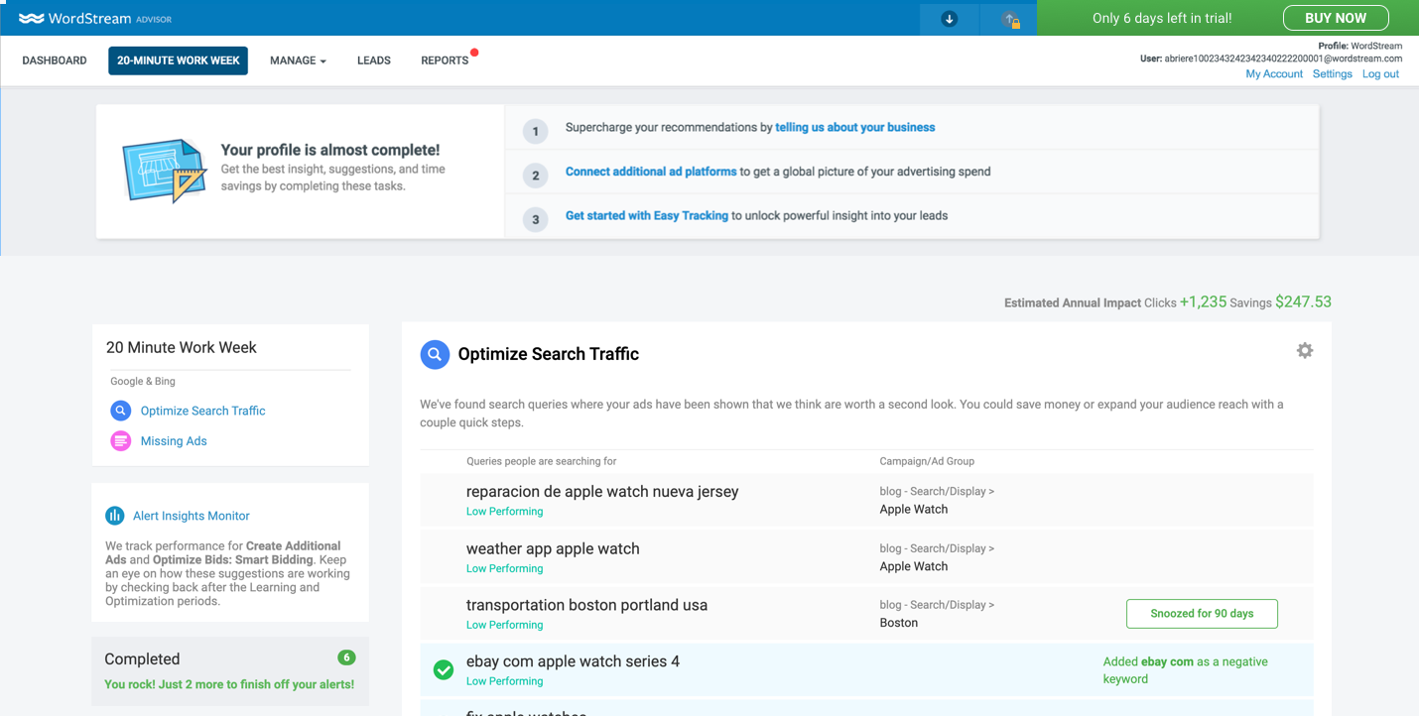Image resolution: width=1419 pixels, height=716 pixels.
Task: Go to the Dashboard tab
Action: coord(55,60)
